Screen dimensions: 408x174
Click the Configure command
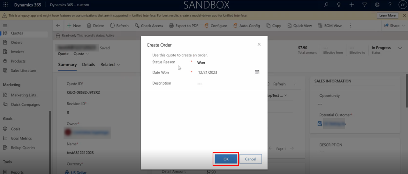(x=216, y=26)
